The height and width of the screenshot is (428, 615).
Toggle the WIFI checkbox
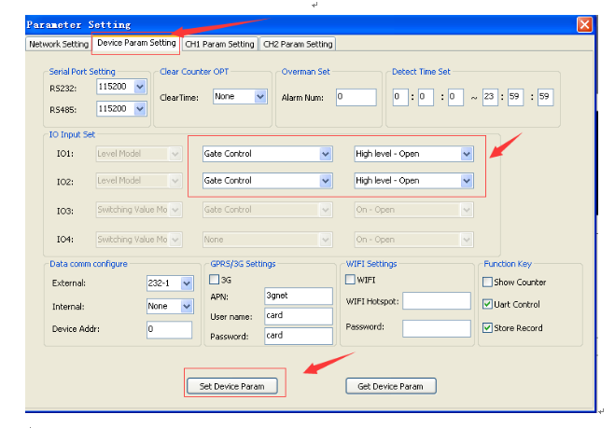(351, 279)
